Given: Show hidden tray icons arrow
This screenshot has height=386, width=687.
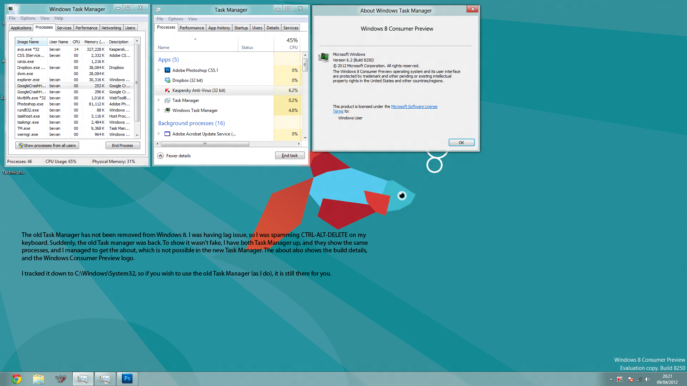Looking at the screenshot, I should tap(611, 380).
